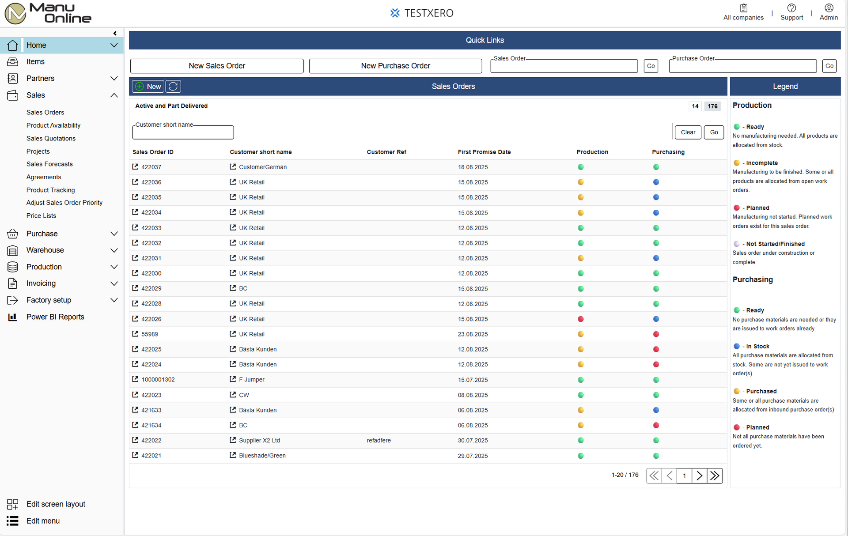Open the Edit screen layout icon

point(12,504)
